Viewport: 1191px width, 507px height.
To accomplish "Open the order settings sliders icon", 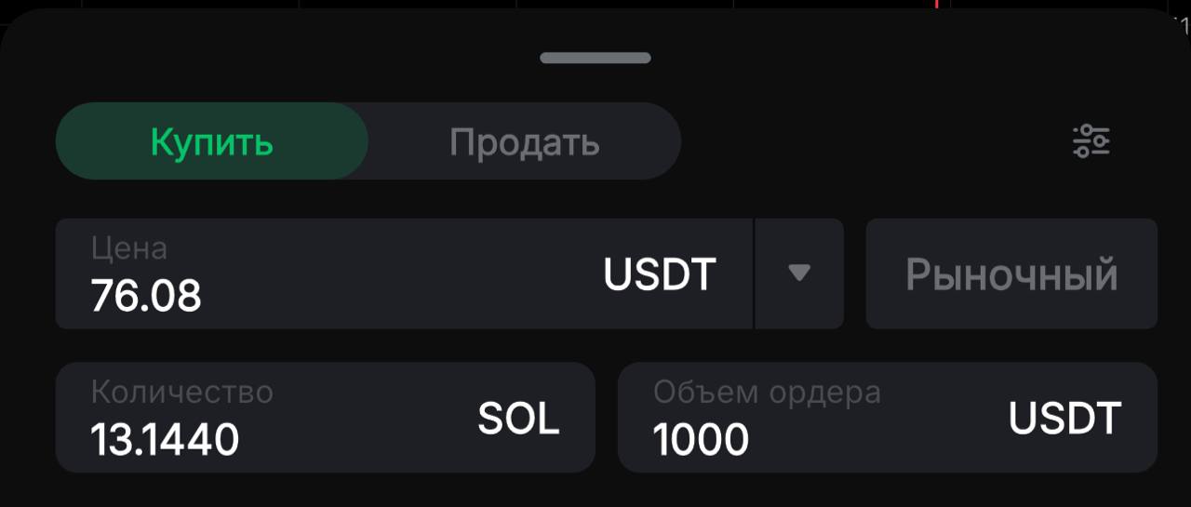I will pos(1091,141).
